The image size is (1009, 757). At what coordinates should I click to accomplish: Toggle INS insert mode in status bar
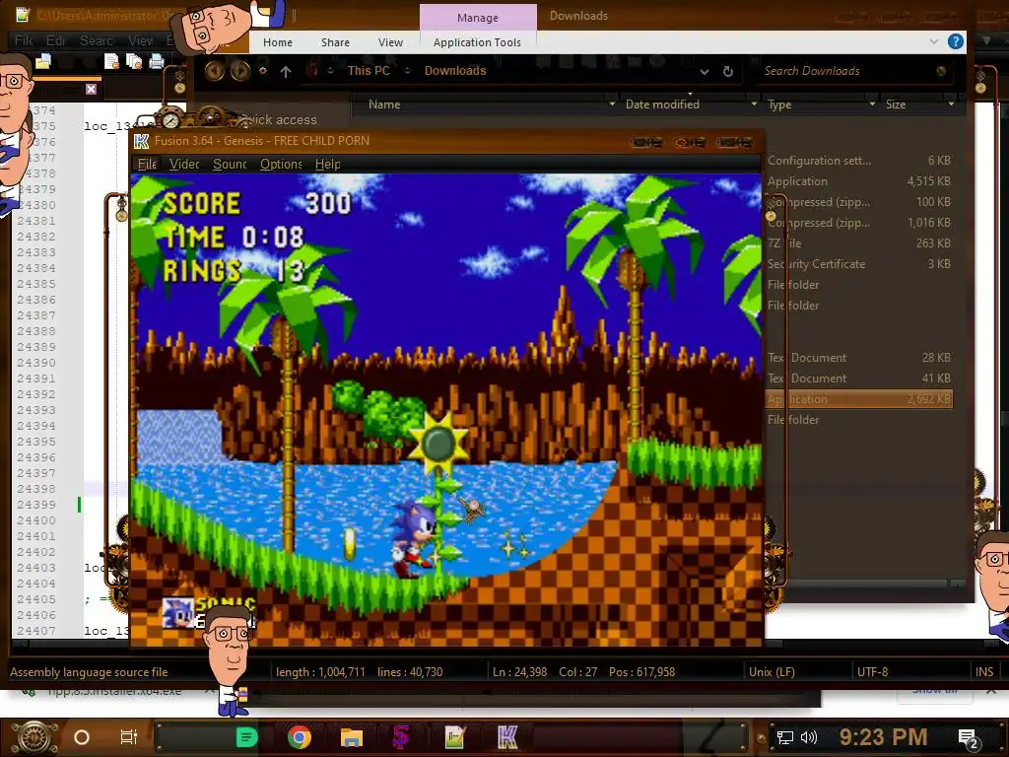tap(984, 672)
